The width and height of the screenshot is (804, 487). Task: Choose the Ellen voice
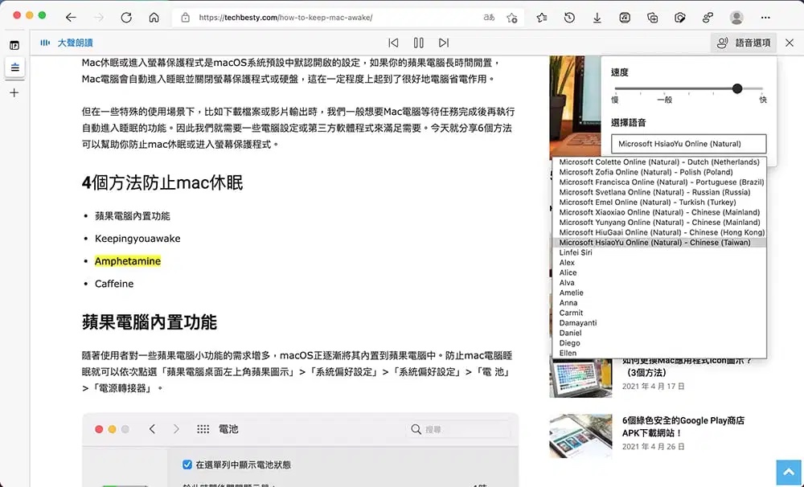659,354
